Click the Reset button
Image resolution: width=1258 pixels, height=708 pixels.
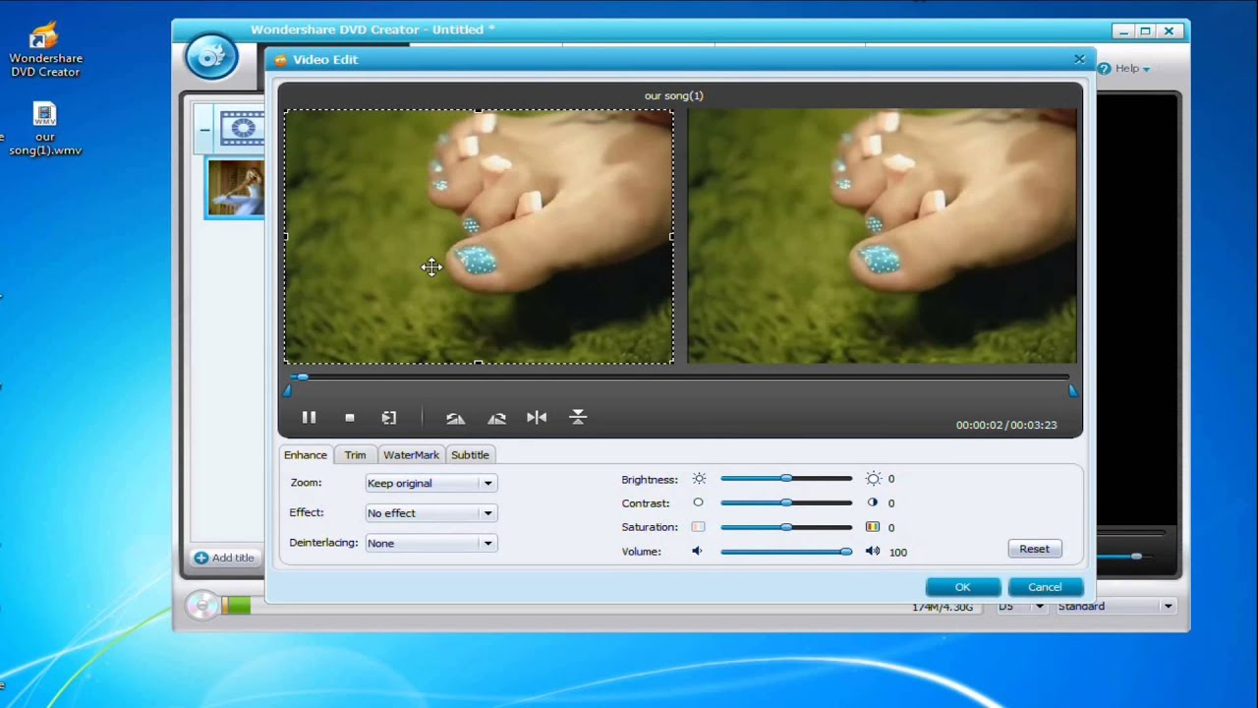(x=1034, y=549)
